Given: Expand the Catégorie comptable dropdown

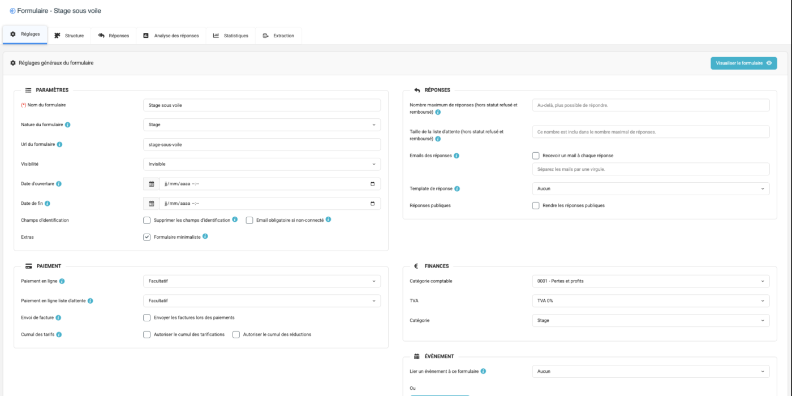Looking at the screenshot, I should click(651, 281).
